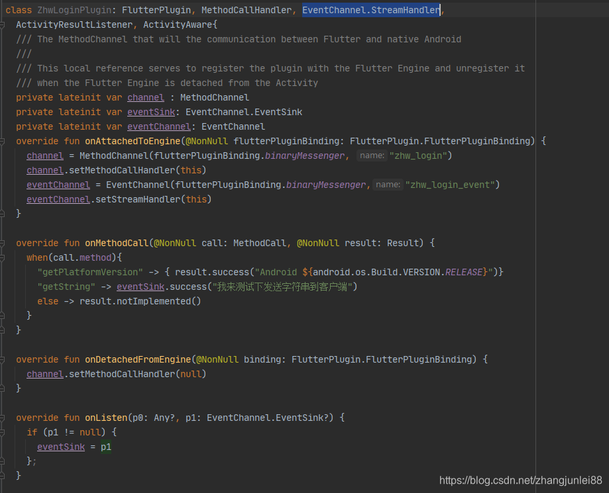Click the setStreamHandler call
The height and width of the screenshot is (493, 609).
(x=154, y=199)
